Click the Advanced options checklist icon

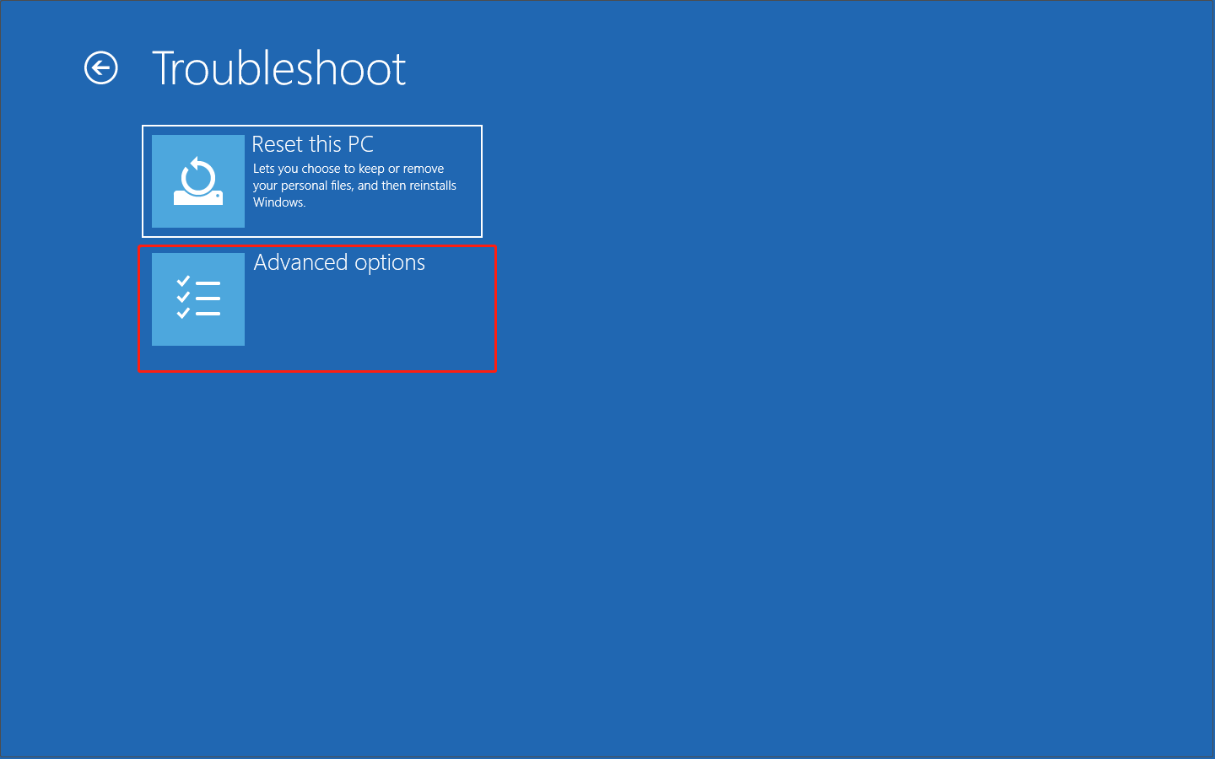point(198,299)
